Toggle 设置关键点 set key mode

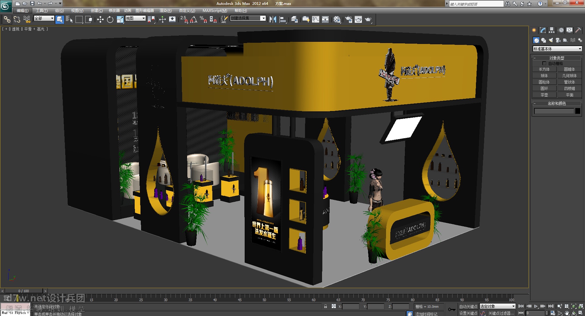coord(468,313)
